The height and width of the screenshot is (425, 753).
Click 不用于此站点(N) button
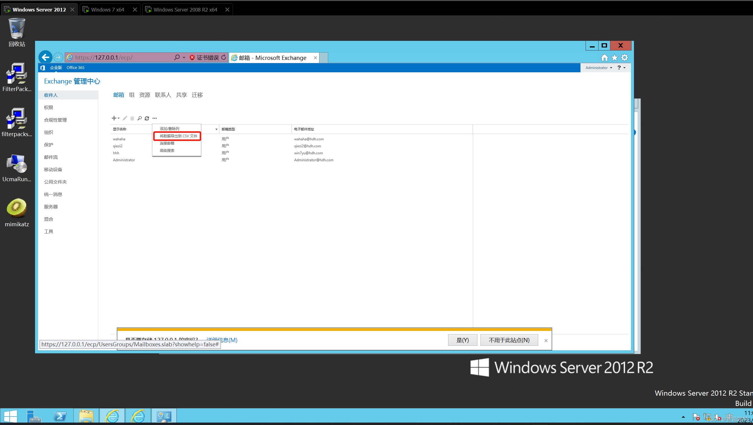coord(509,340)
